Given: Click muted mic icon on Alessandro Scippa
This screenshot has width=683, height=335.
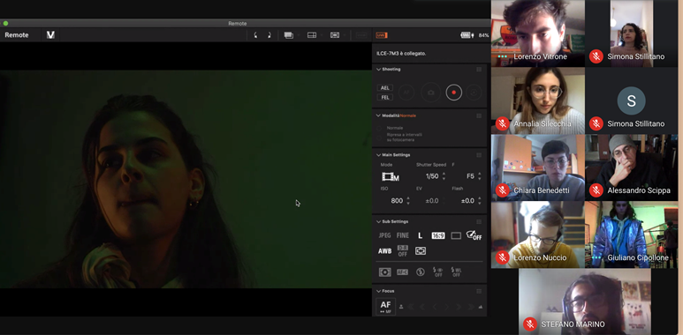Looking at the screenshot, I should [596, 190].
